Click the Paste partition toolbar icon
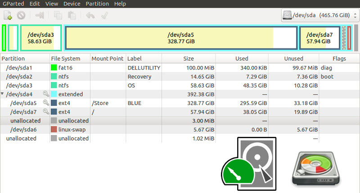Screen dimensions: 360x193 click(x=72, y=16)
